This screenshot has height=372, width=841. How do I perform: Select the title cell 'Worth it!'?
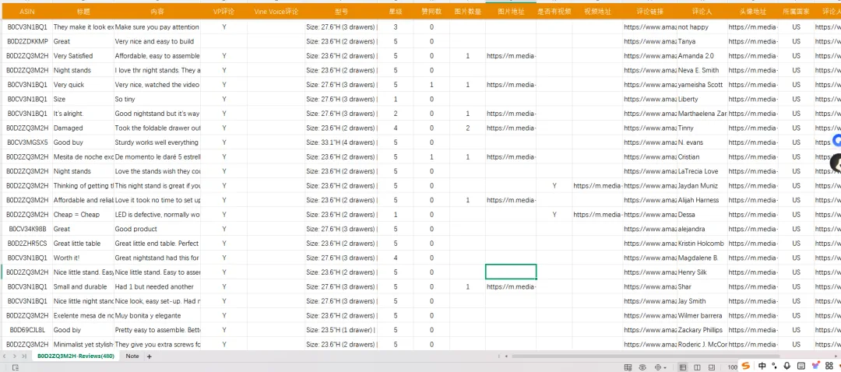coord(83,258)
